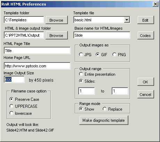Screen dimensions: 160x142
Task: Confirm settings with OK button
Action: (x=146, y=82)
